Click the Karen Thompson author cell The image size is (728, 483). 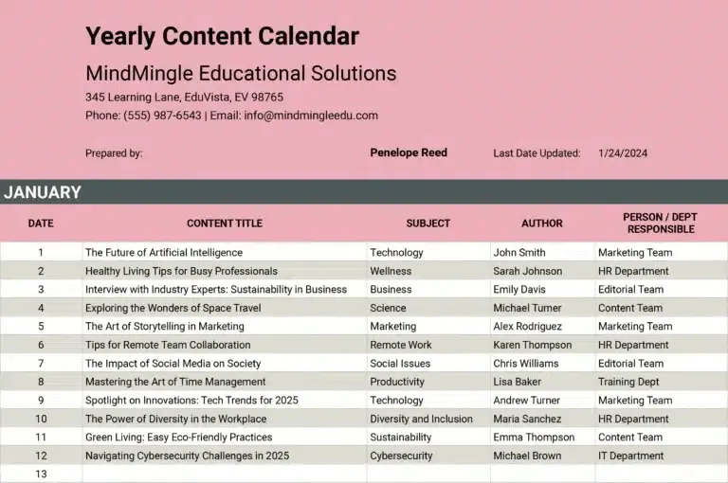(543, 345)
